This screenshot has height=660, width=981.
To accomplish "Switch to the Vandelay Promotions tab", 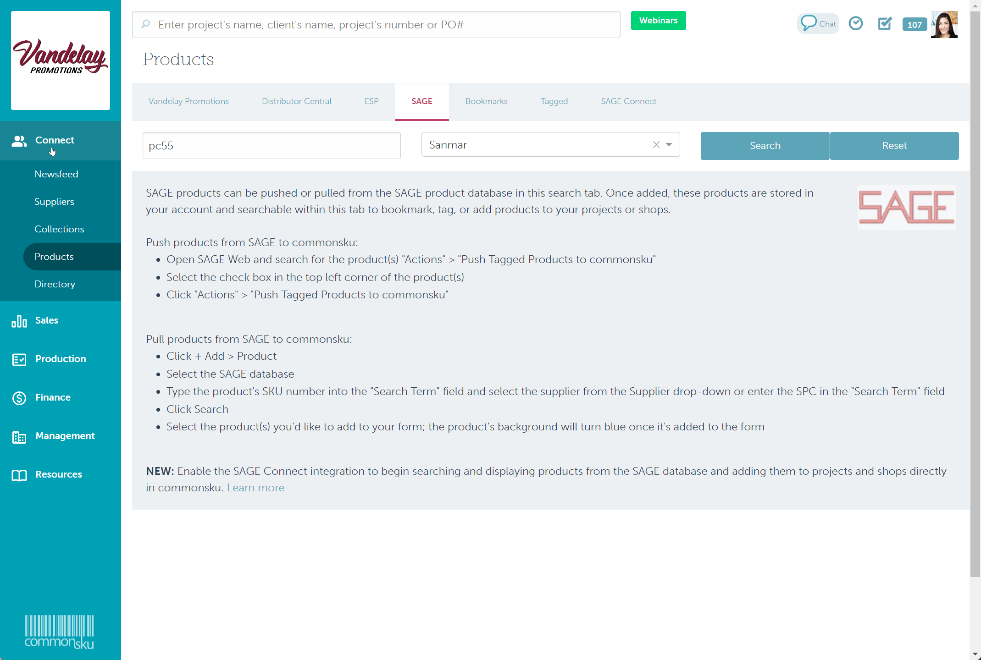I will click(188, 101).
